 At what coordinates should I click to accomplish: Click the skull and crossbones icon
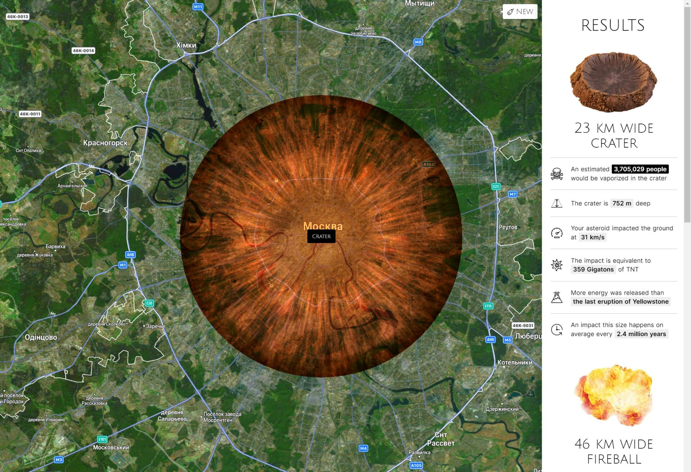click(x=557, y=174)
